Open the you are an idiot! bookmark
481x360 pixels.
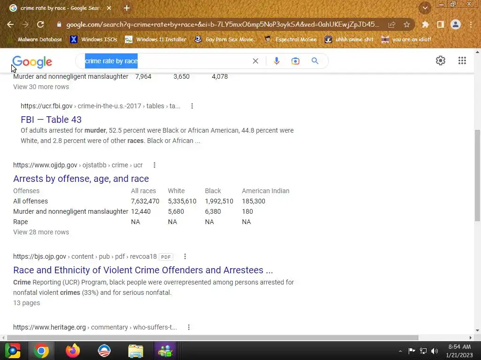406,39
